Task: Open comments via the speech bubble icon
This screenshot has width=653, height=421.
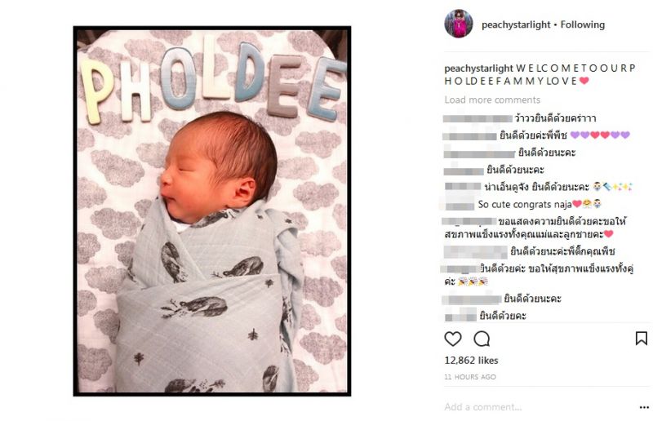Action: coord(482,339)
